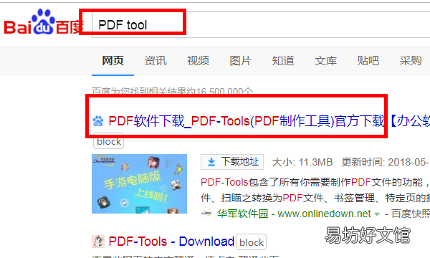The image size is (430, 258).
Task: Open the 手游电脑版 thumbnail image
Action: click(139, 183)
